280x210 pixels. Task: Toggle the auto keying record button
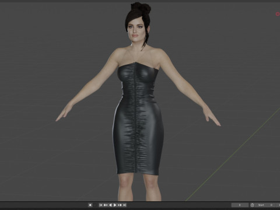[x=90, y=205]
